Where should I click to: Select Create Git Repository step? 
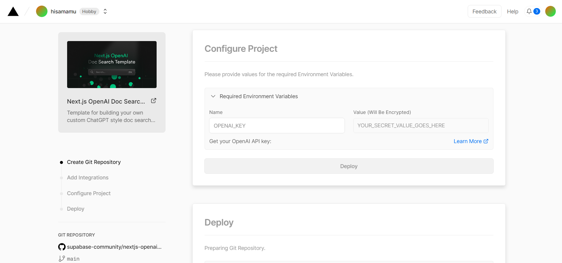pyautogui.click(x=94, y=162)
